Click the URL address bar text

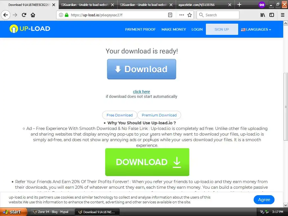pyautogui.click(x=97, y=15)
